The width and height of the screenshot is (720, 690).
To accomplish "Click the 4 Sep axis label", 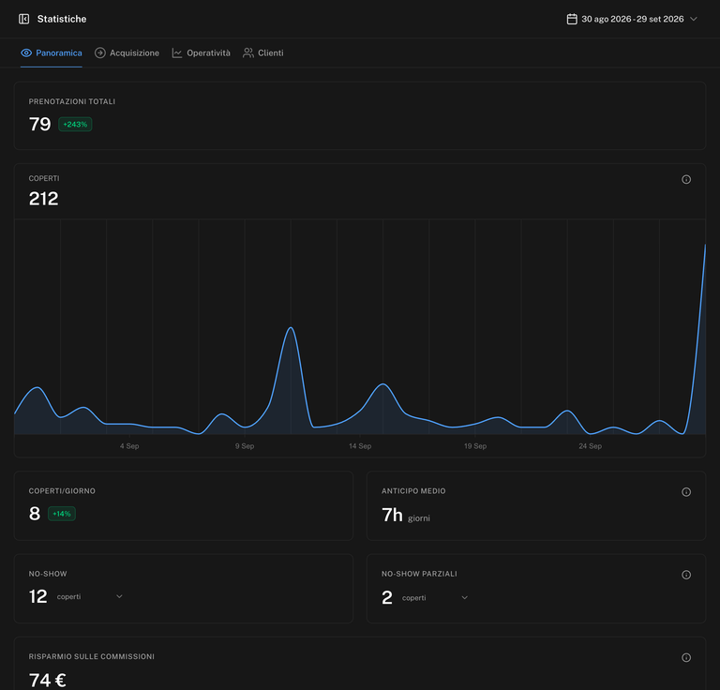I will click(129, 446).
